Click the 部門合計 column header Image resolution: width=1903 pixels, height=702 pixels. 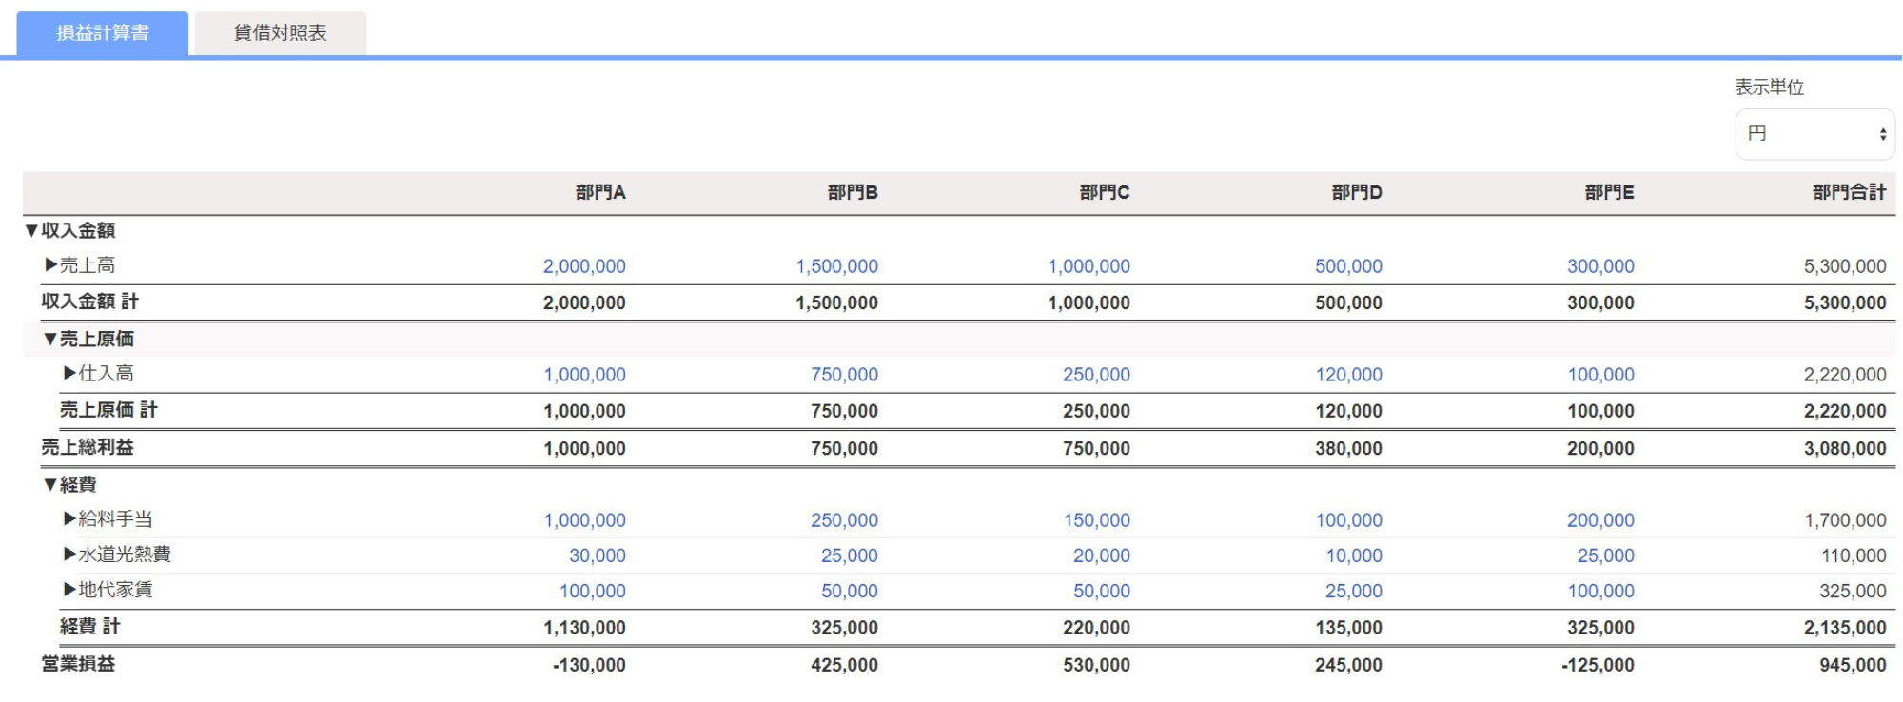click(1848, 193)
